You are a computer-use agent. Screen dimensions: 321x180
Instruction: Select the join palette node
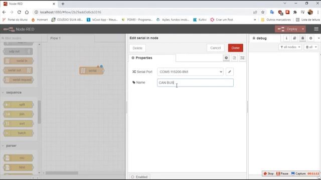[x=18, y=114]
